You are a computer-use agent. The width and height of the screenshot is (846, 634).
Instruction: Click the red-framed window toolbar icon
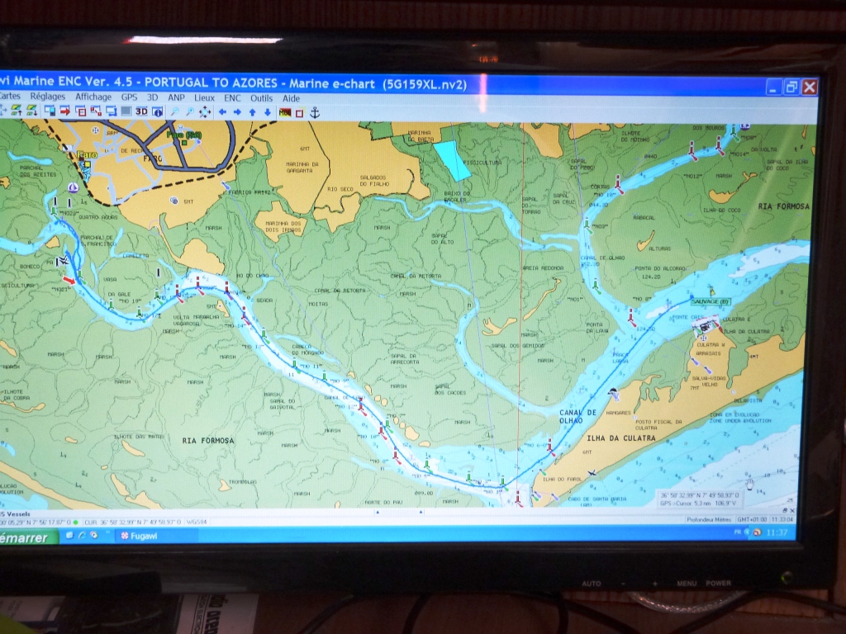[81, 111]
